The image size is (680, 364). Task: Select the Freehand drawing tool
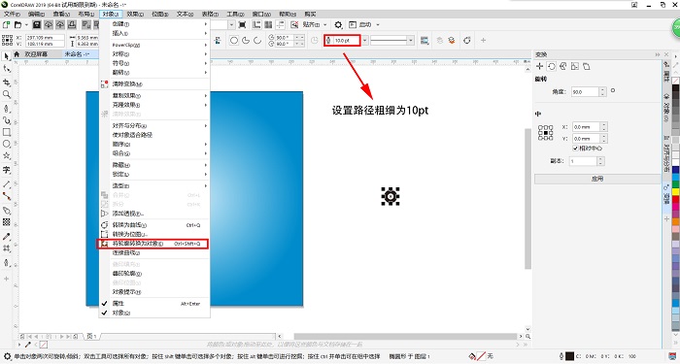pos(7,108)
